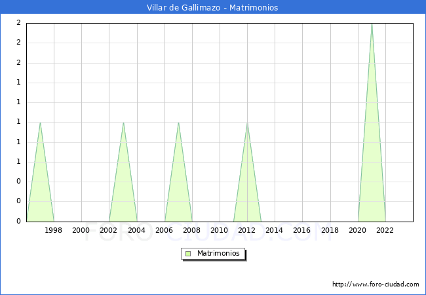Pick the 2008 x-axis label
This screenshot has width=426, height=295.
click(191, 230)
